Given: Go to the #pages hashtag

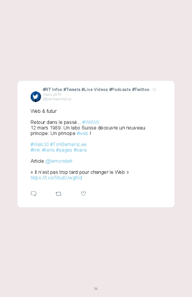Looking at the screenshot, I should click(x=64, y=150).
